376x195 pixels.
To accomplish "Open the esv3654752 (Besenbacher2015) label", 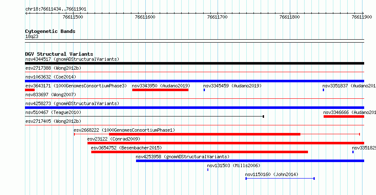I will pos(126,148).
